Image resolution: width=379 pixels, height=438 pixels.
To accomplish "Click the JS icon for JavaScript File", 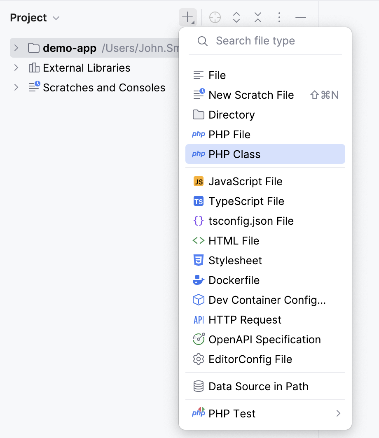I will pyautogui.click(x=199, y=181).
